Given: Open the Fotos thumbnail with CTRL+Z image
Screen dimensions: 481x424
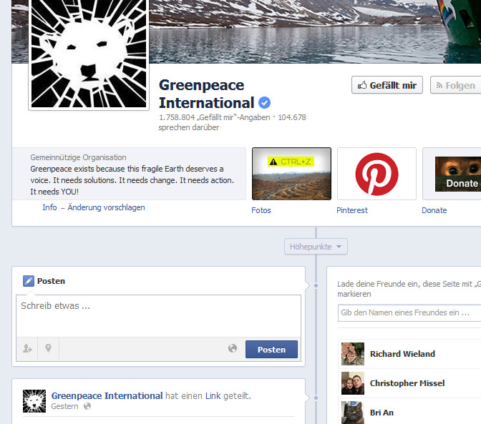Looking at the screenshot, I should tap(291, 174).
